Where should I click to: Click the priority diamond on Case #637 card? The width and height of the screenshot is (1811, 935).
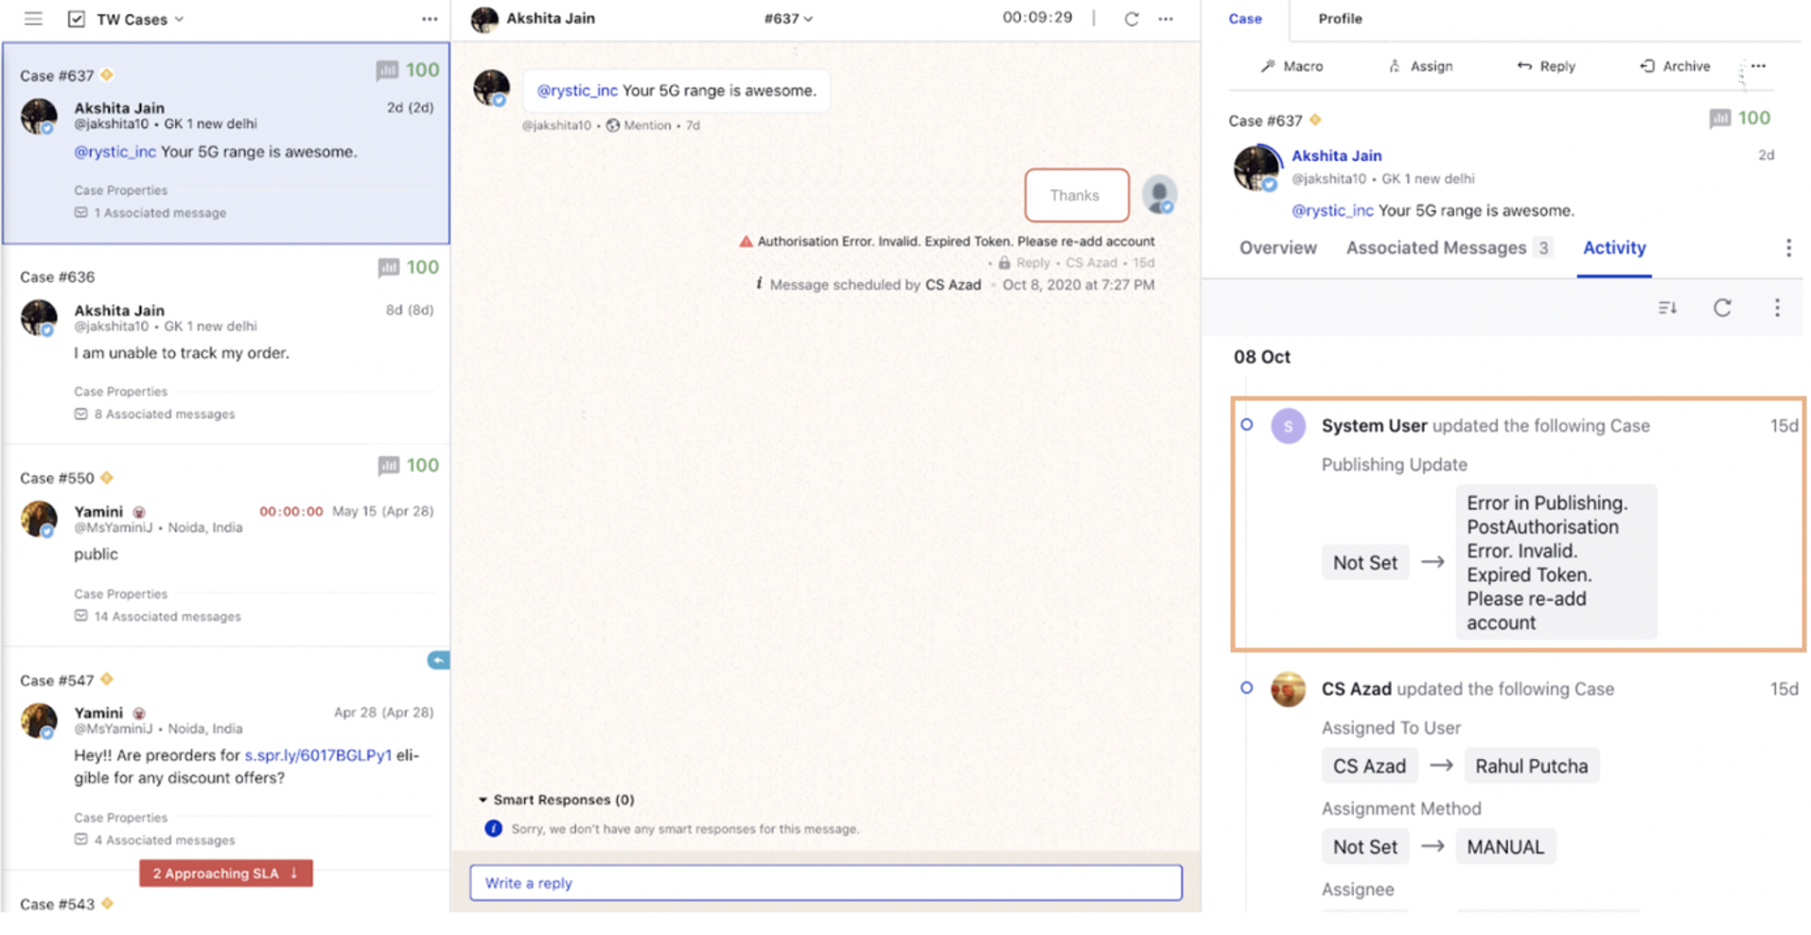(107, 75)
